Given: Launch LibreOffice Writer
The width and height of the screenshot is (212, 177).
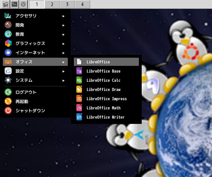Looking at the screenshot, I should pos(106,117).
